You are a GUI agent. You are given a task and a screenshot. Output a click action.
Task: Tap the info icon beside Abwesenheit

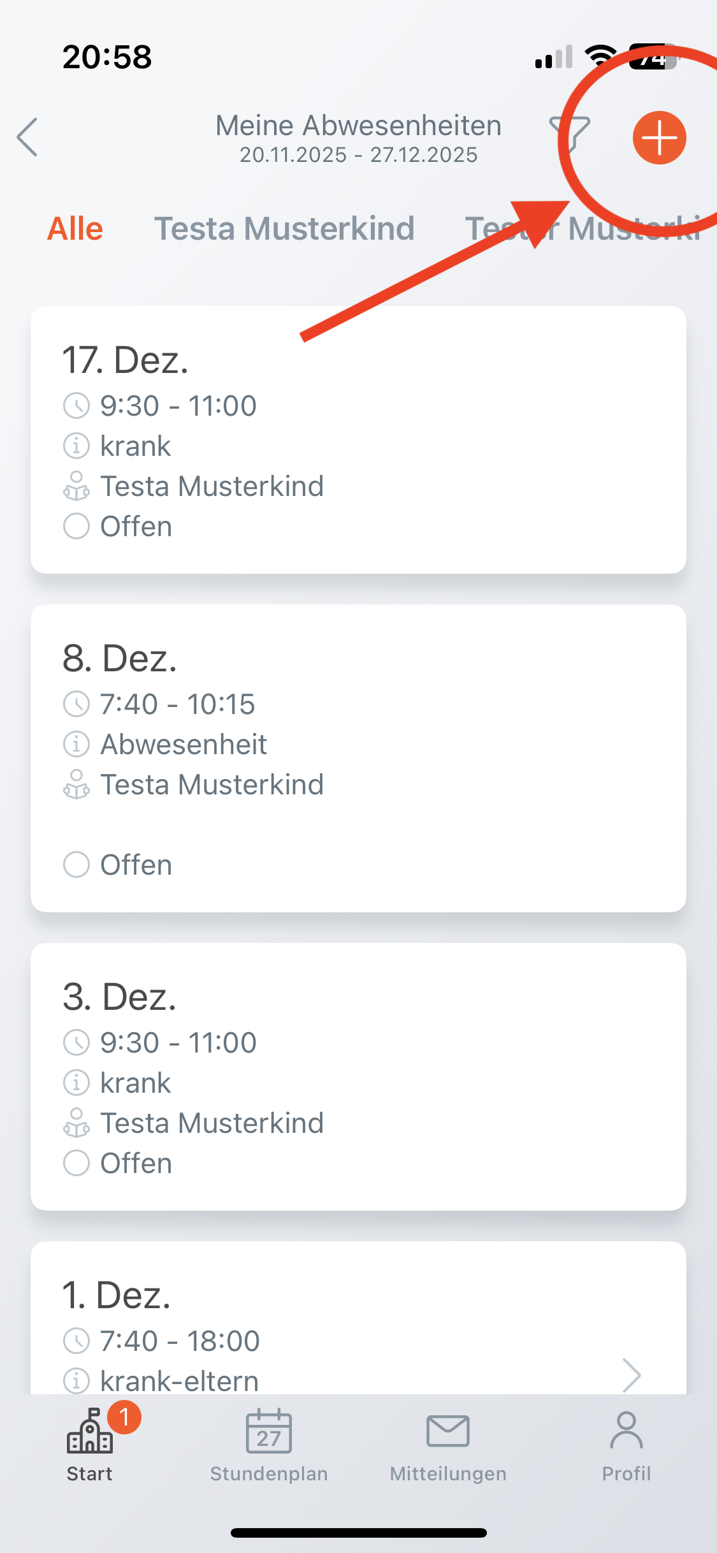click(76, 744)
